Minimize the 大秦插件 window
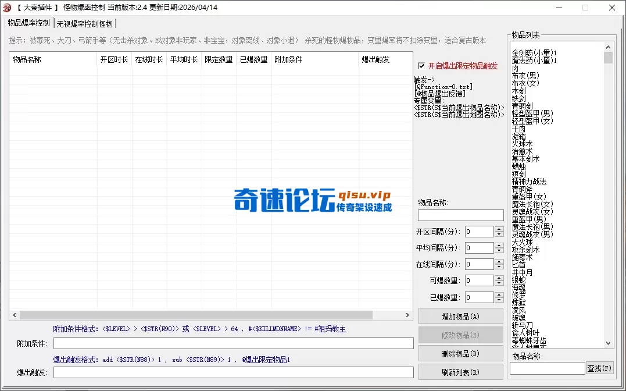 [x=559, y=8]
